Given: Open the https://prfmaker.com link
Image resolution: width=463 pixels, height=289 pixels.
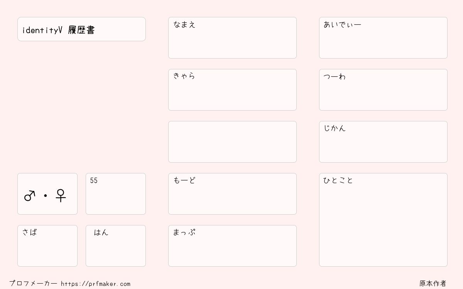Looking at the screenshot, I should pos(96,284).
